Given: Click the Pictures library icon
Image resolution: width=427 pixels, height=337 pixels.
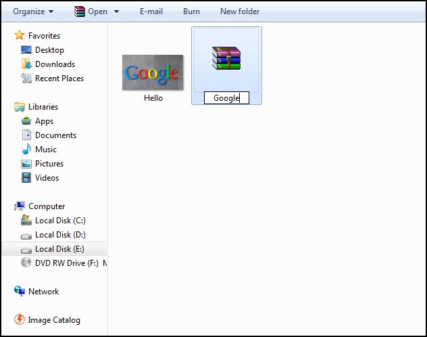Looking at the screenshot, I should pos(26,164).
